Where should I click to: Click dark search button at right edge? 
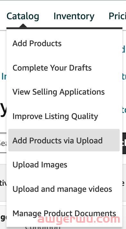124,143
